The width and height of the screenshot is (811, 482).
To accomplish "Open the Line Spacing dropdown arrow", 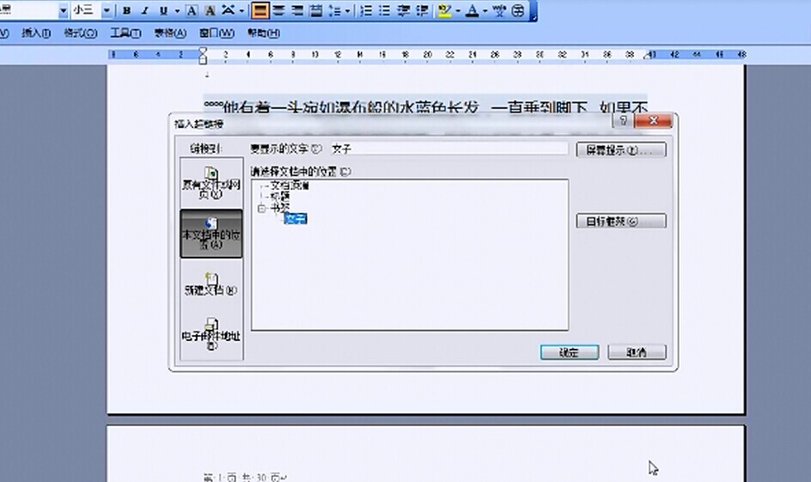I will [348, 10].
